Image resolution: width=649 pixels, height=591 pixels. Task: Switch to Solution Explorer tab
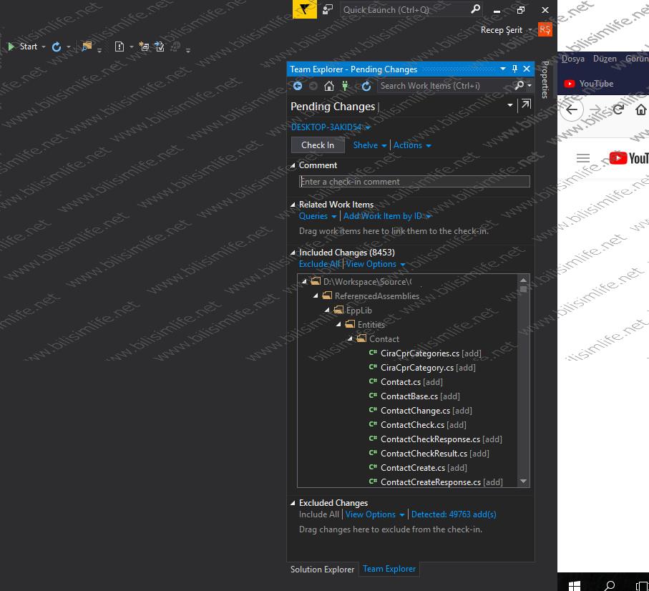(x=323, y=570)
